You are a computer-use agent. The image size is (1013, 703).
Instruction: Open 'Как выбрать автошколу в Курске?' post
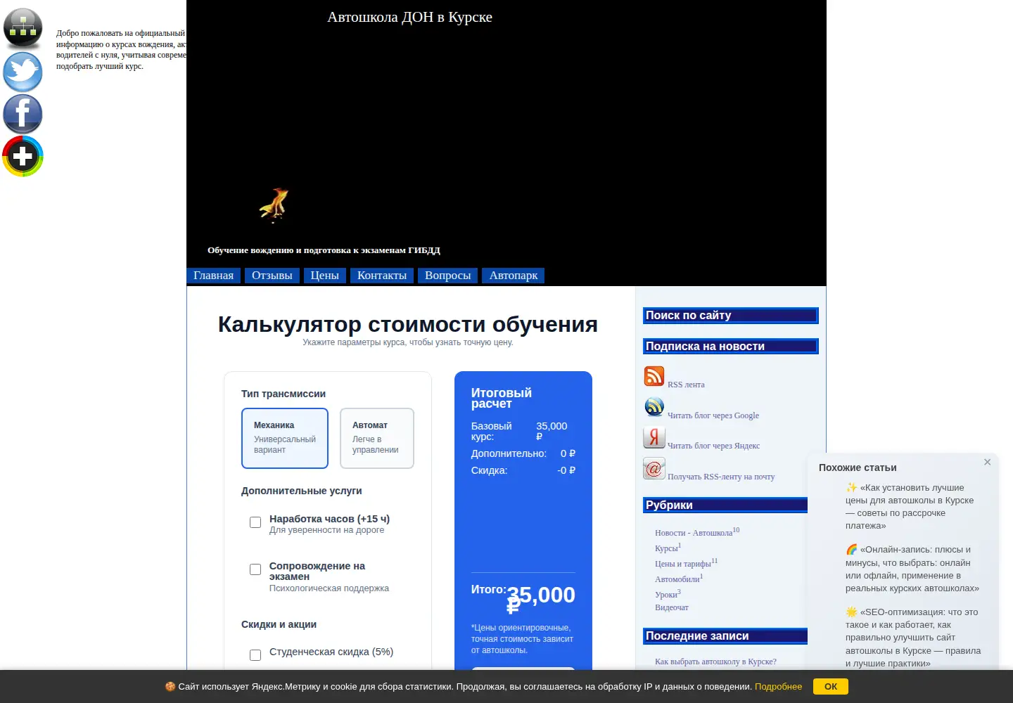[715, 662]
